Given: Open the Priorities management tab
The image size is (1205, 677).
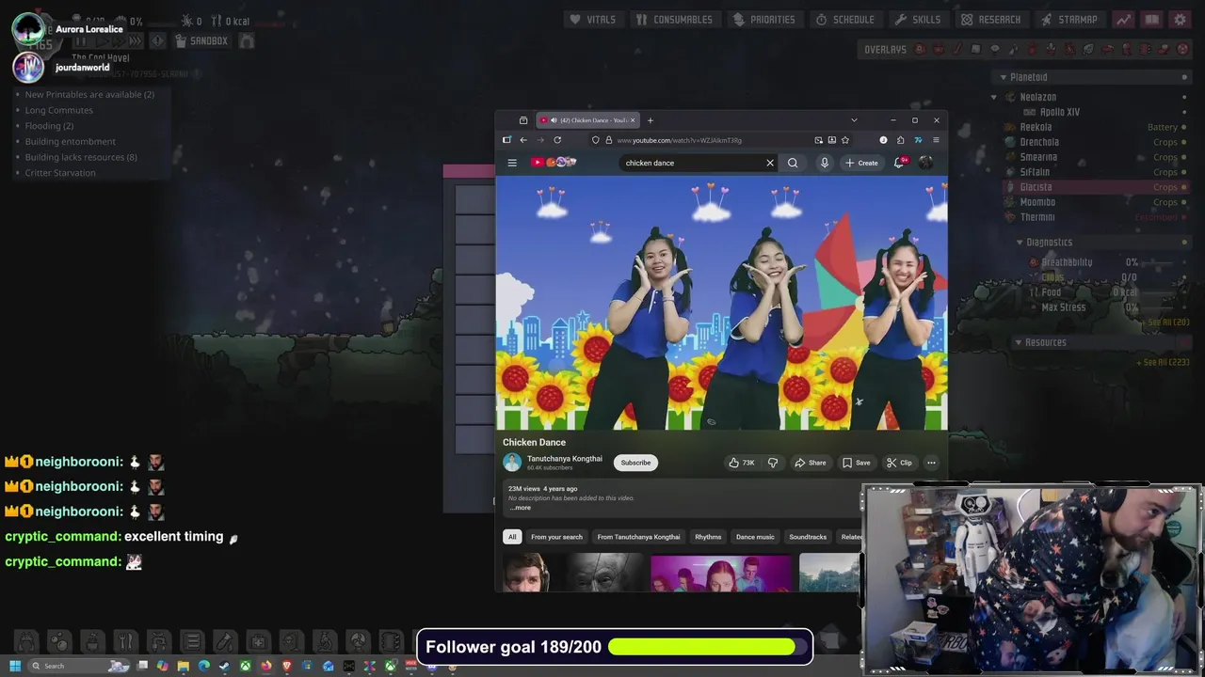Looking at the screenshot, I should (763, 19).
